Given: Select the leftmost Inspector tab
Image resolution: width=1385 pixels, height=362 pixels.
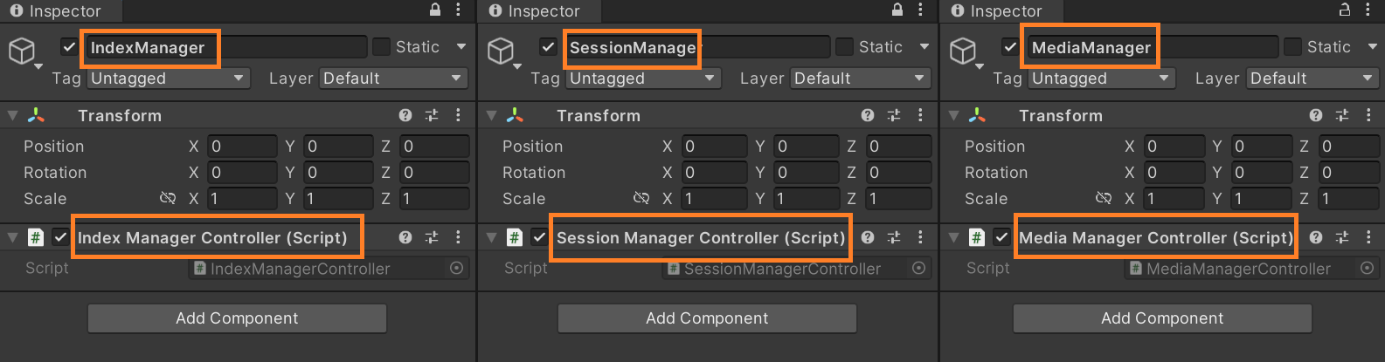Looking at the screenshot, I should click(x=57, y=11).
